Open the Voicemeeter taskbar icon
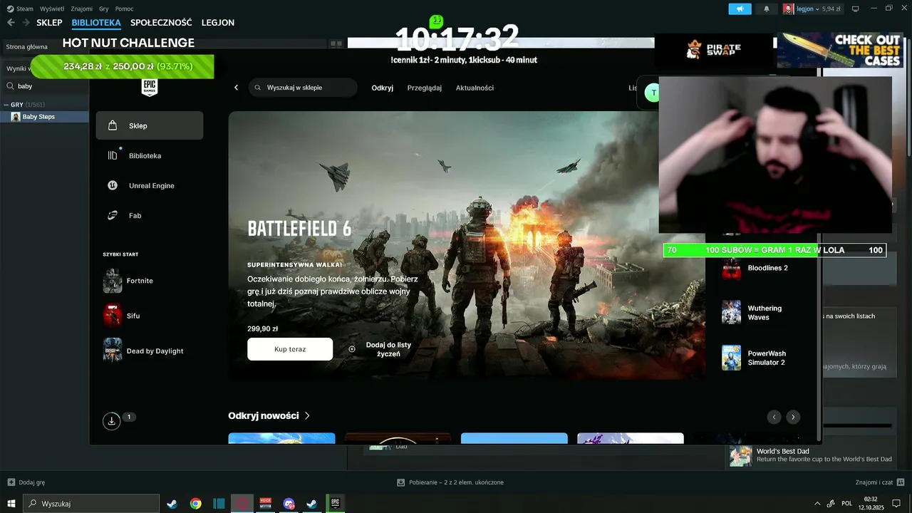Image resolution: width=912 pixels, height=513 pixels. pos(265,504)
